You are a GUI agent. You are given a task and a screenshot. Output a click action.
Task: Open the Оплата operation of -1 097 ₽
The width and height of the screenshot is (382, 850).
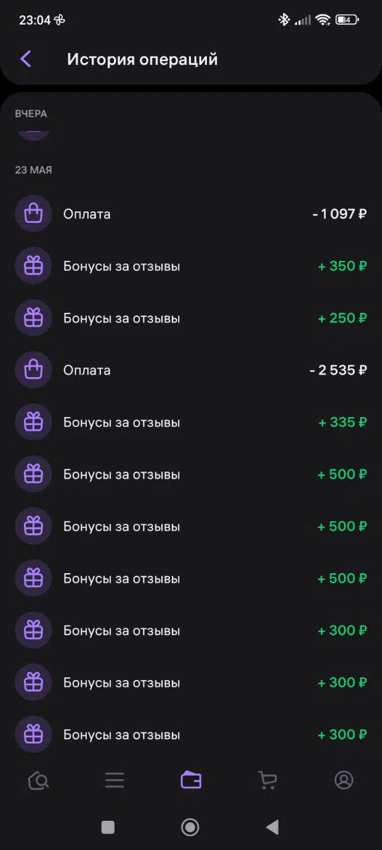pyautogui.click(x=191, y=214)
